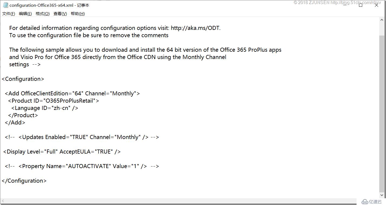Maximize the Notepad window
Viewport: 386px width, 205px height.
[x=360, y=5]
